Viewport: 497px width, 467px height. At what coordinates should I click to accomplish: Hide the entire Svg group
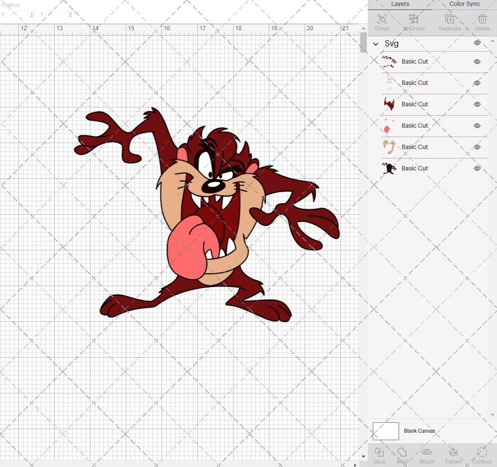click(477, 43)
